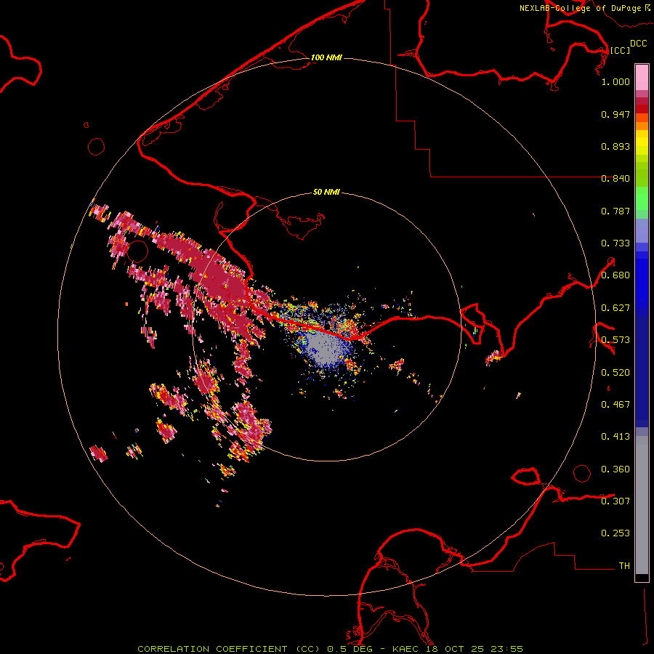Click the 0.733 scale value
This screenshot has height=654, width=654.
[x=615, y=243]
